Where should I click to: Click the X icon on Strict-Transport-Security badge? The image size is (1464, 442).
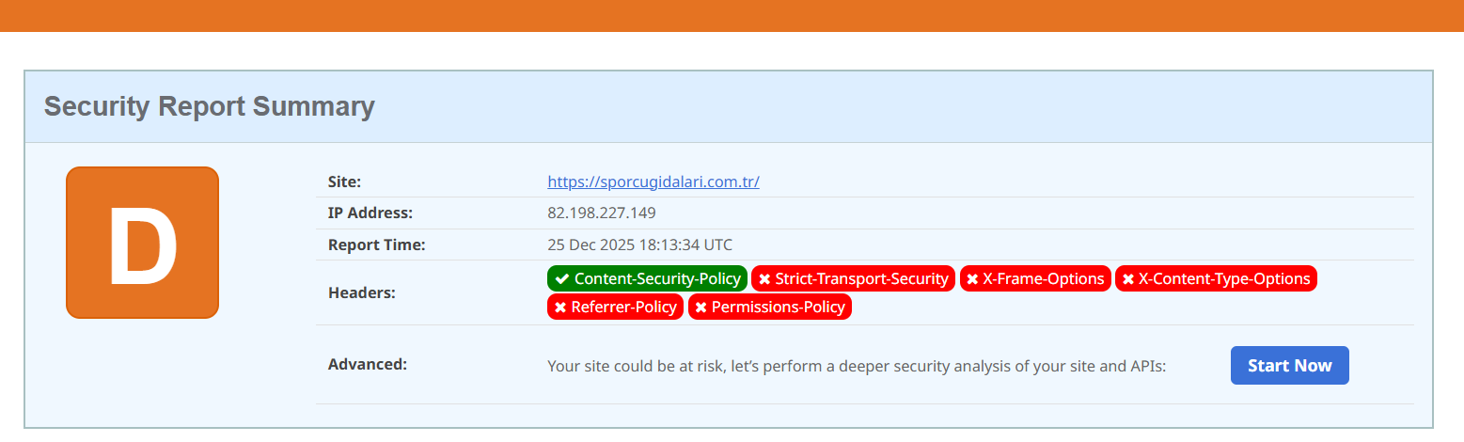764,279
